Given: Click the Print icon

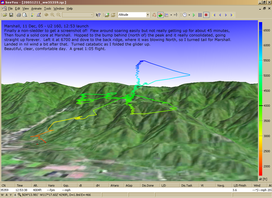Looking at the screenshot, I should point(19,15).
